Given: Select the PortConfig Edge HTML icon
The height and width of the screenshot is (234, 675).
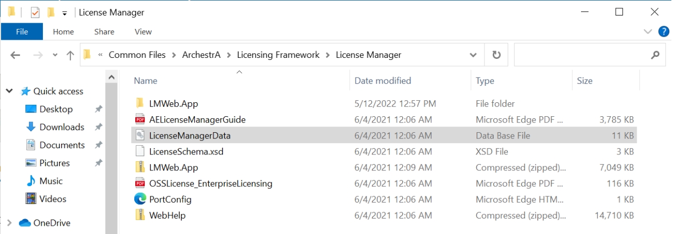Looking at the screenshot, I should click(139, 199).
